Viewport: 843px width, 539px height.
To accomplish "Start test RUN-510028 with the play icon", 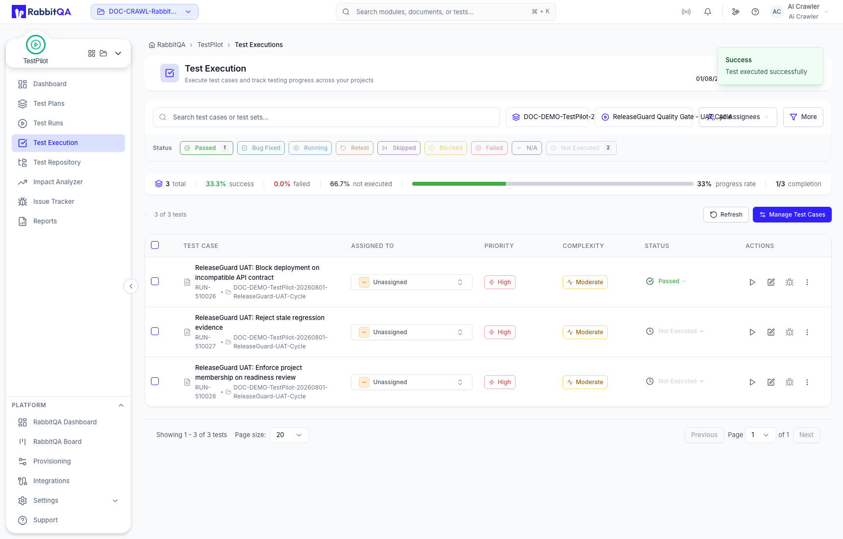I will pyautogui.click(x=752, y=382).
